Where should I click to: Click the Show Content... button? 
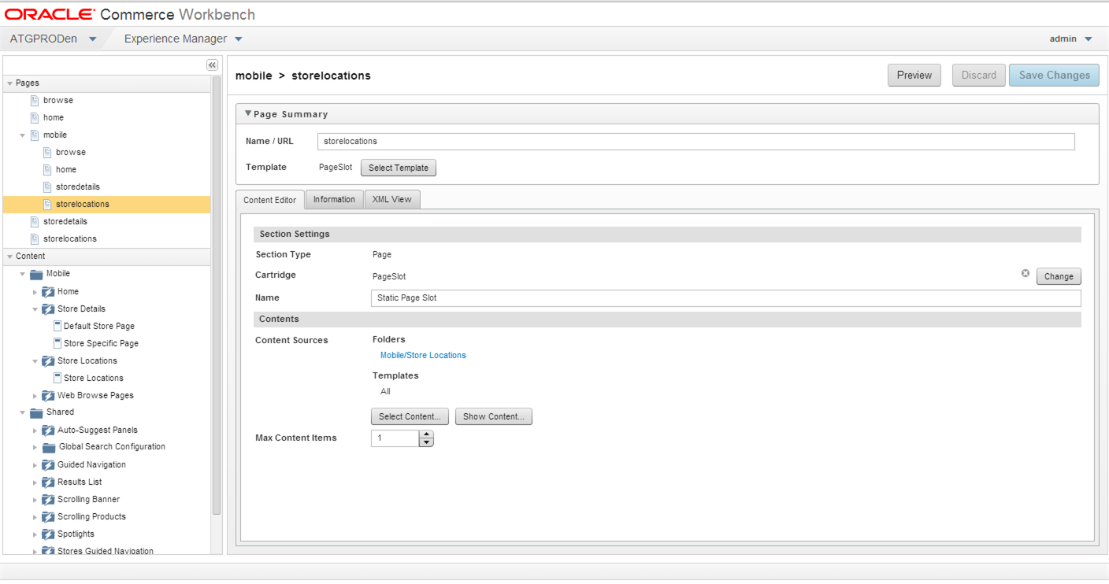(494, 416)
